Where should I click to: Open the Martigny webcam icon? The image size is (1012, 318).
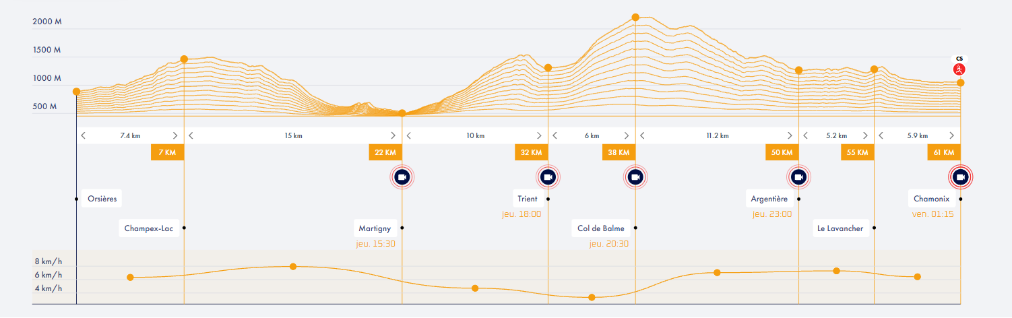[x=402, y=177]
